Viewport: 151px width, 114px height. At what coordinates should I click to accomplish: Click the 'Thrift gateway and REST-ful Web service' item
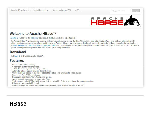pos(53,81)
